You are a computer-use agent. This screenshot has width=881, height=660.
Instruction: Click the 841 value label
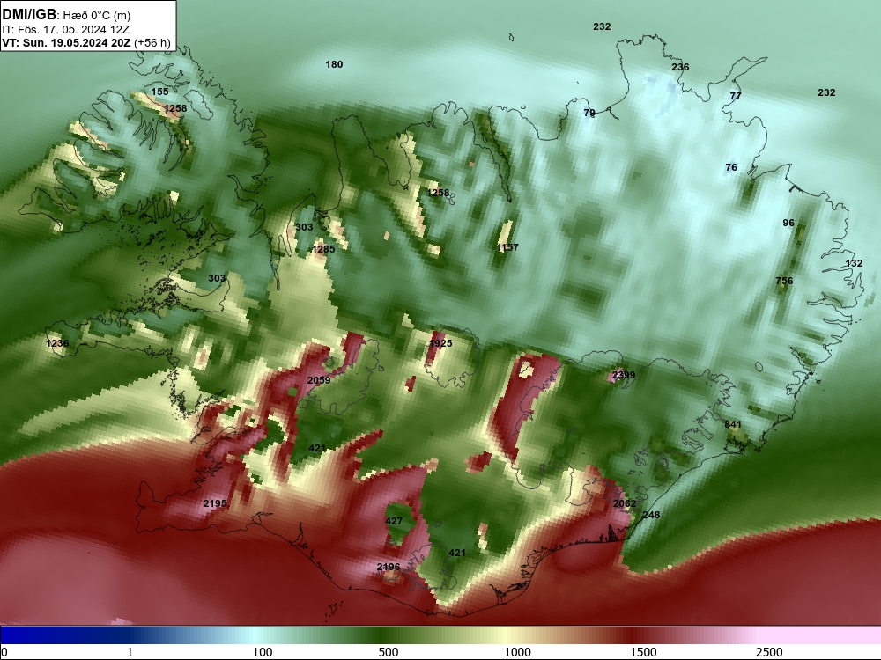click(733, 424)
